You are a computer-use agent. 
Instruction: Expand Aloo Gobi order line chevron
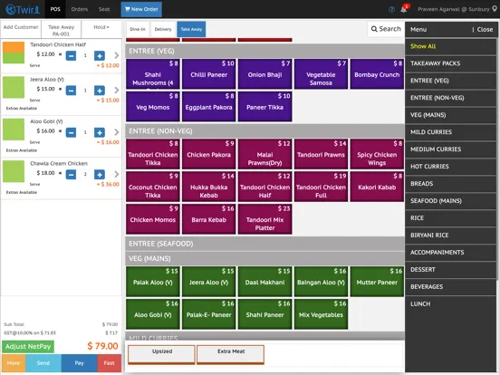tap(116, 132)
